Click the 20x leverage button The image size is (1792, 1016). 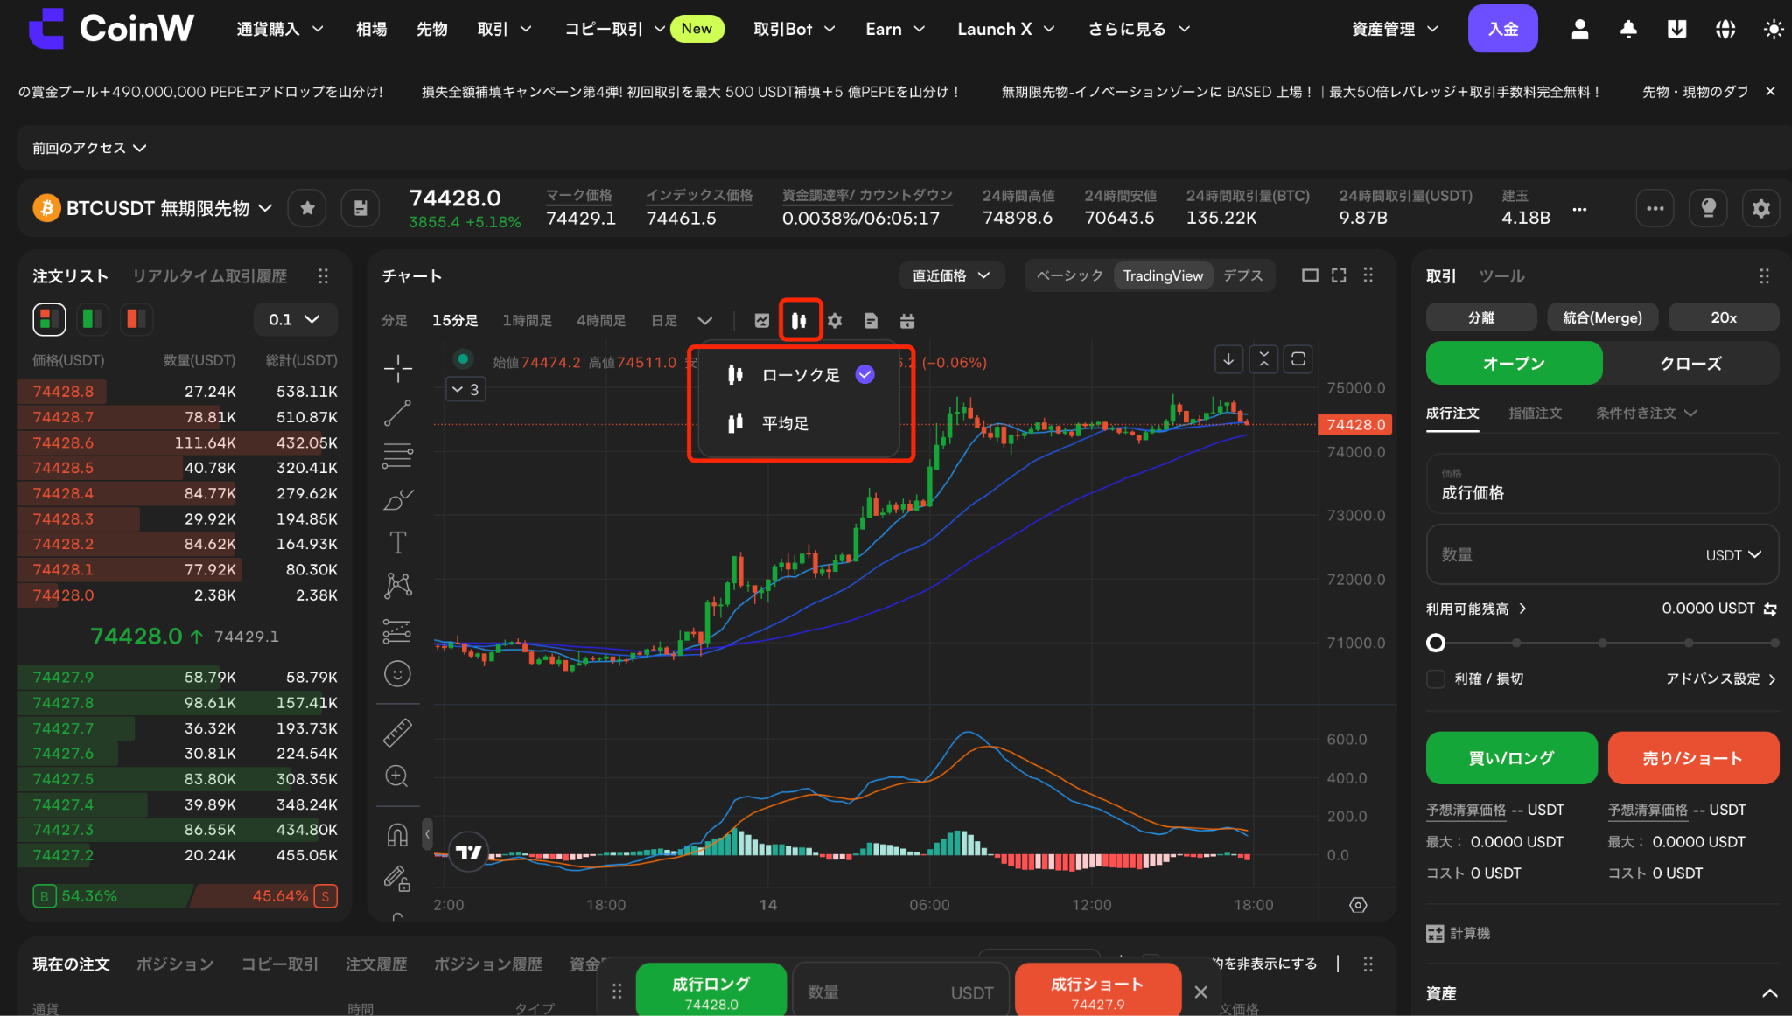[1724, 317]
